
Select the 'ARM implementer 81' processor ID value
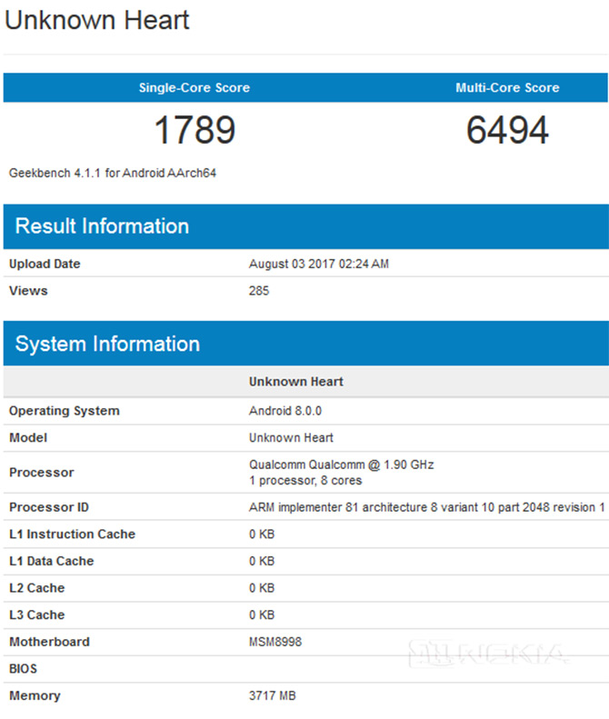(427, 507)
